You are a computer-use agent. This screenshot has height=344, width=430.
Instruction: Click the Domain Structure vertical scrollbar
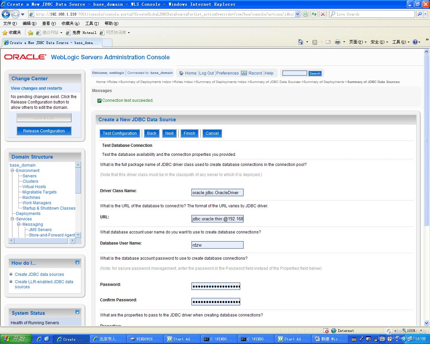coord(78,181)
